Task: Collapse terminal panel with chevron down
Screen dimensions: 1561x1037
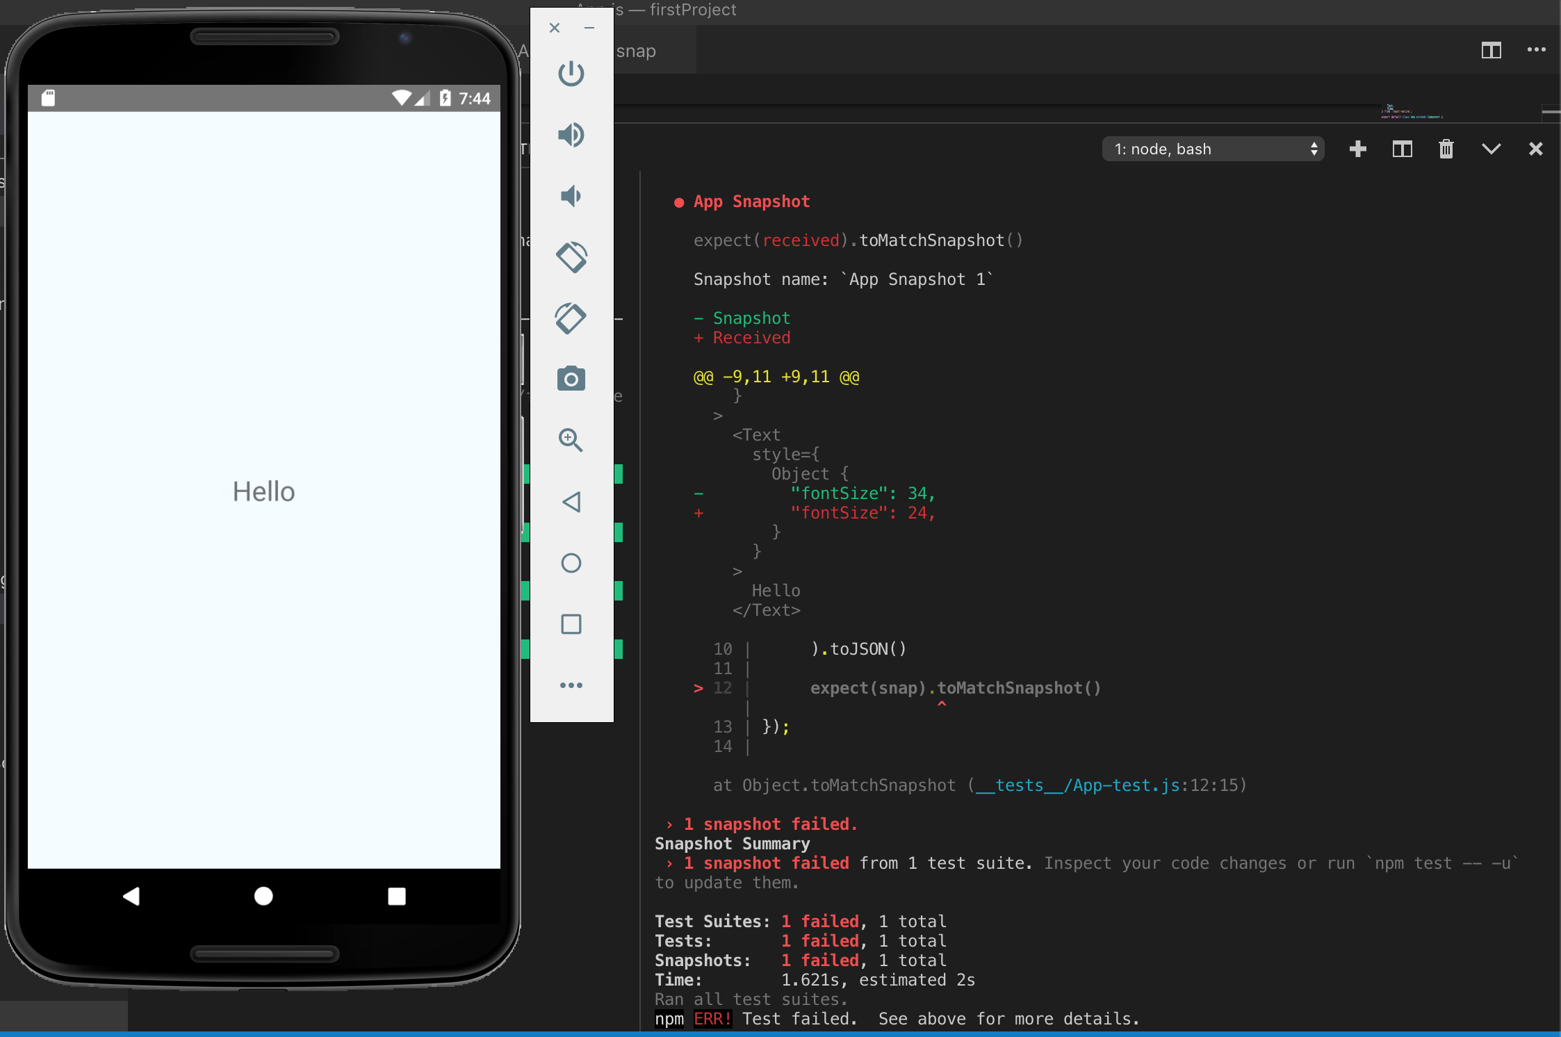Action: (x=1491, y=149)
